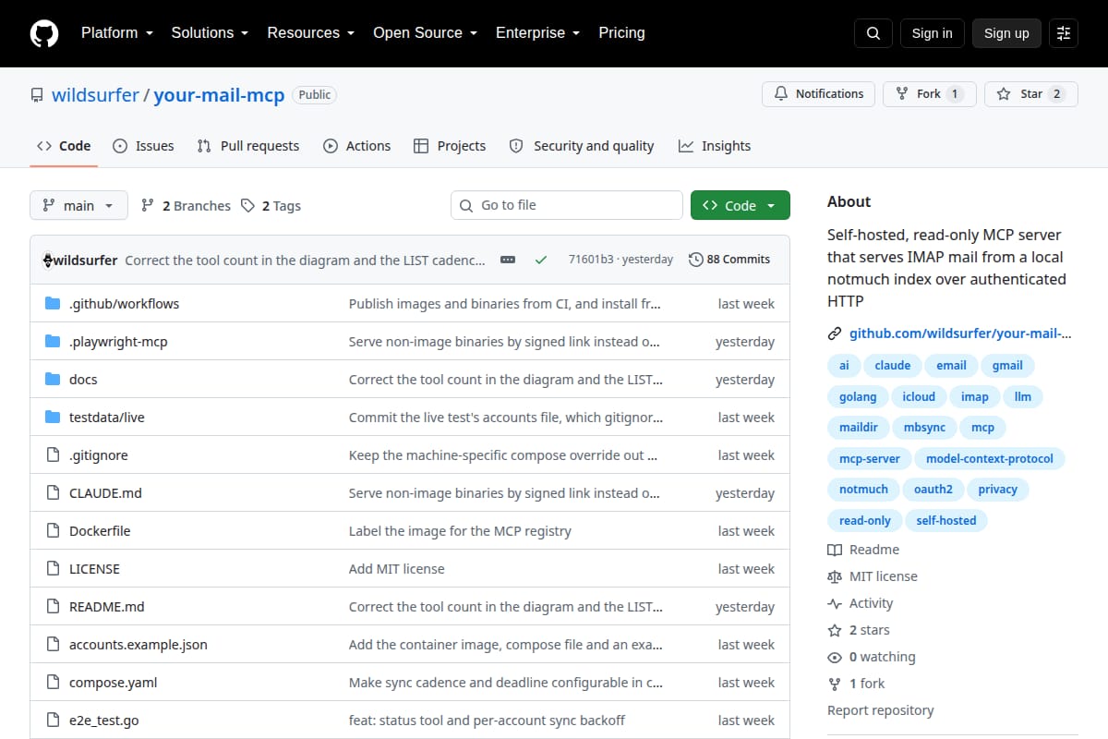Star the repository

[x=1031, y=94]
